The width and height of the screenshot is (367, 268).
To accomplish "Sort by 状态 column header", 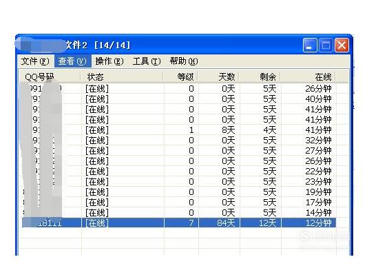I will [x=122, y=76].
